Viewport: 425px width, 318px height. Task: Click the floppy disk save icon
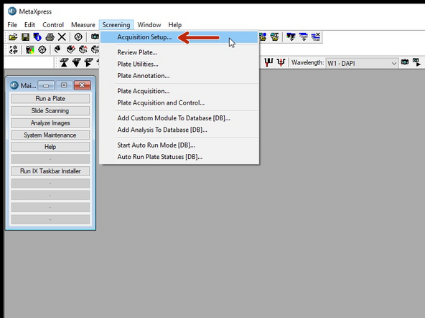click(25, 37)
